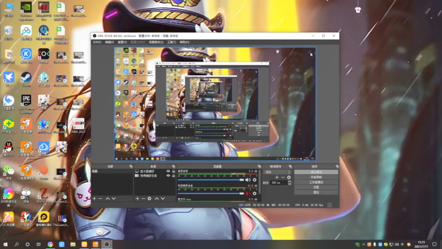Open Settings from the Controls panel
The width and height of the screenshot is (442, 249).
[316, 187]
